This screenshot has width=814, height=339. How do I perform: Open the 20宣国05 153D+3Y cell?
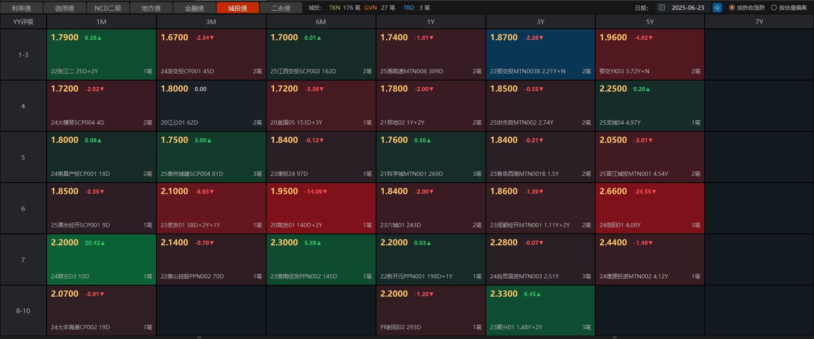click(321, 106)
